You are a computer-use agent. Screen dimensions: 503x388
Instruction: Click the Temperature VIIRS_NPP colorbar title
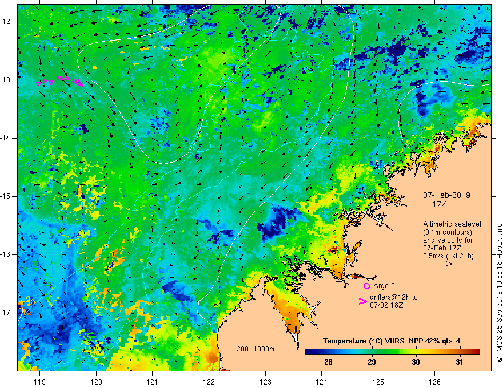tap(392, 341)
